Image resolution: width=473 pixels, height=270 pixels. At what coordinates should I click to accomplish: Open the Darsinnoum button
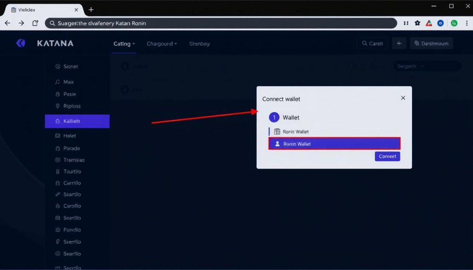[431, 43]
